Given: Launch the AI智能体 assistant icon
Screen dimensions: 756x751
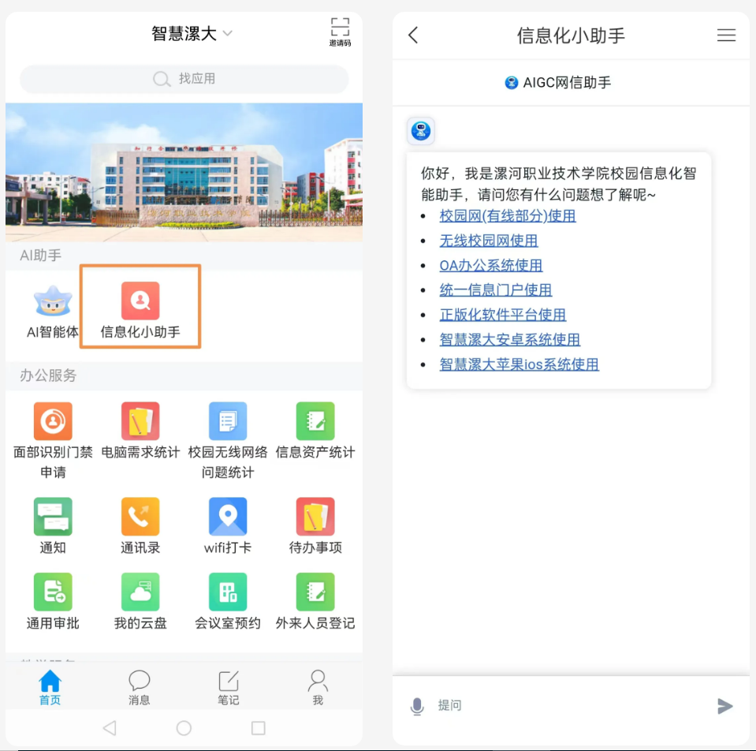Looking at the screenshot, I should pyautogui.click(x=53, y=301).
